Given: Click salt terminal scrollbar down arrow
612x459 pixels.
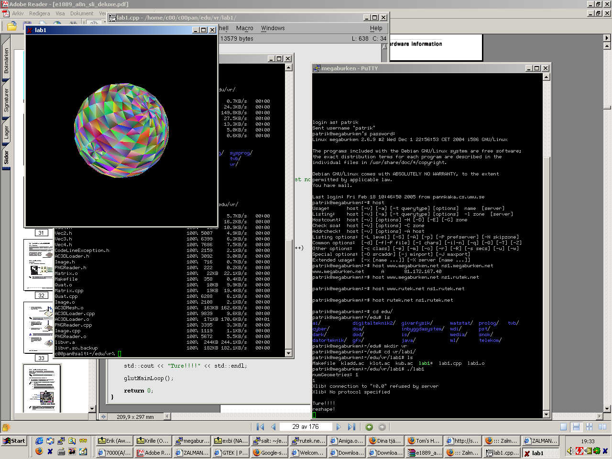Looking at the screenshot, I should [288, 353].
